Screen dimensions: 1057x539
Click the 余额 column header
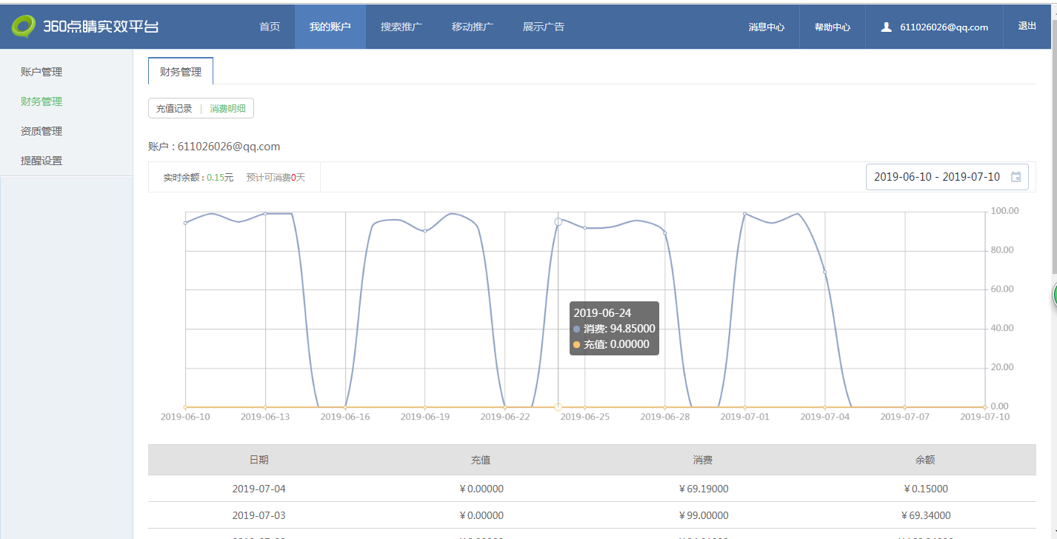coord(925,460)
